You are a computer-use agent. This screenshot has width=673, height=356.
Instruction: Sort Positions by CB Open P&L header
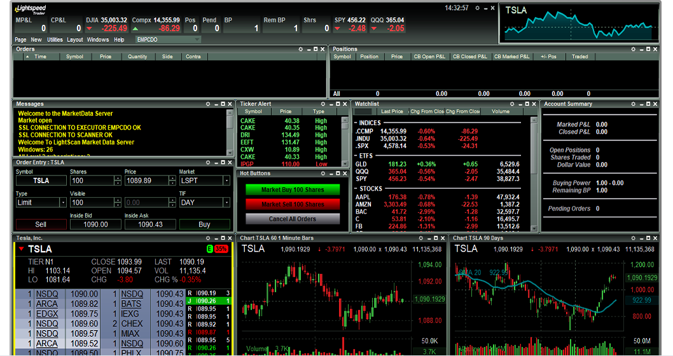(x=429, y=57)
